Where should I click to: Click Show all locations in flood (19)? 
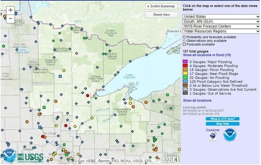click(x=207, y=55)
